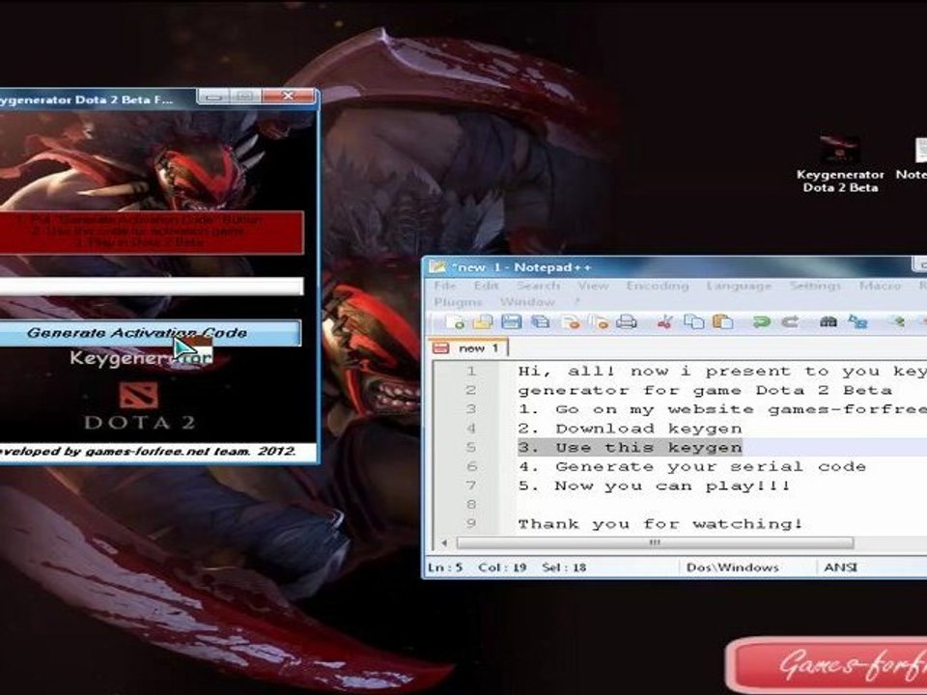The image size is (927, 695).
Task: Open the Settings menu
Action: coord(815,286)
